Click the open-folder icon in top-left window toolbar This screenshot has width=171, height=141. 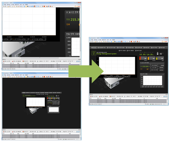pyautogui.click(x=8, y=6)
